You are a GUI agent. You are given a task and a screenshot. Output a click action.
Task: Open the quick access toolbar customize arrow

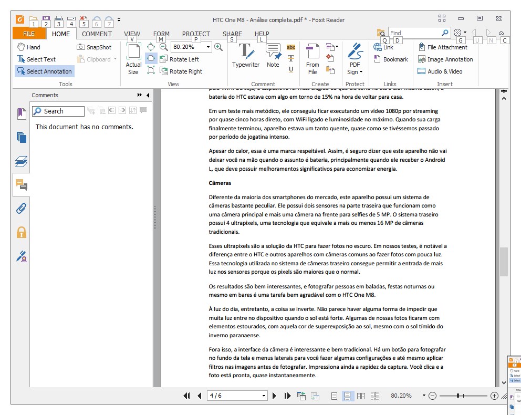(119, 20)
